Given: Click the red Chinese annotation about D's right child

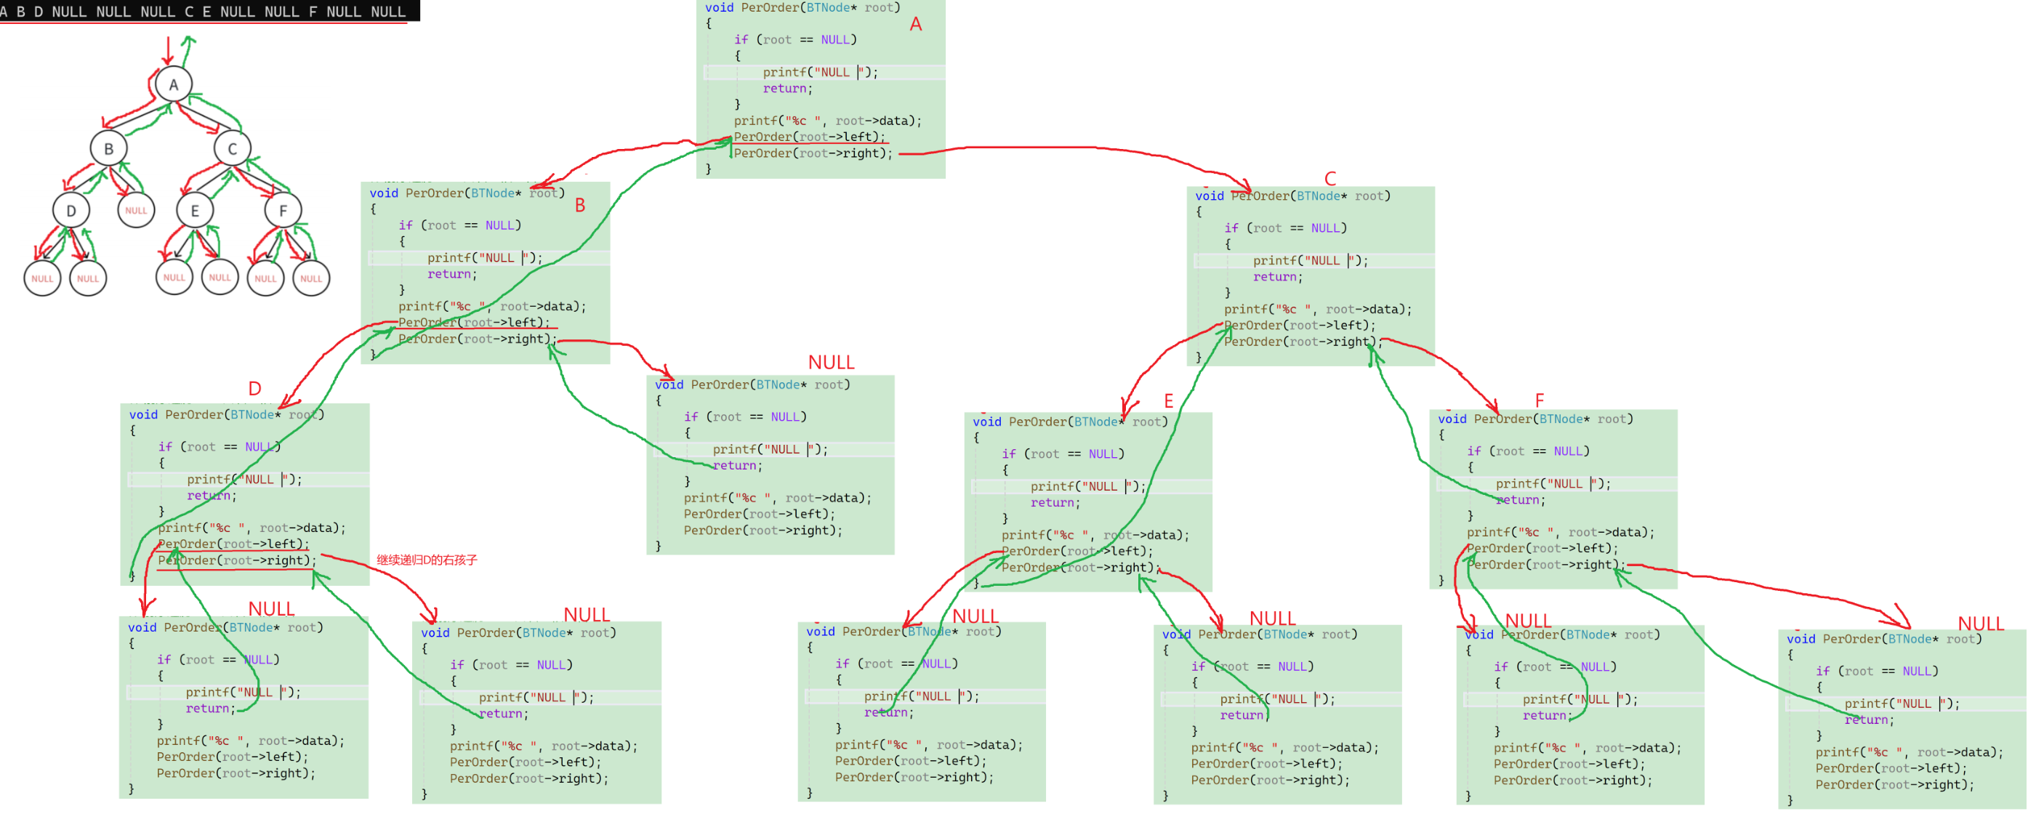Looking at the screenshot, I should 427,560.
